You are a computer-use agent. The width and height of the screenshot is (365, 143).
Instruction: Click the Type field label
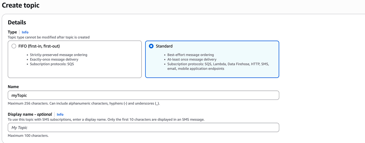click(12, 32)
